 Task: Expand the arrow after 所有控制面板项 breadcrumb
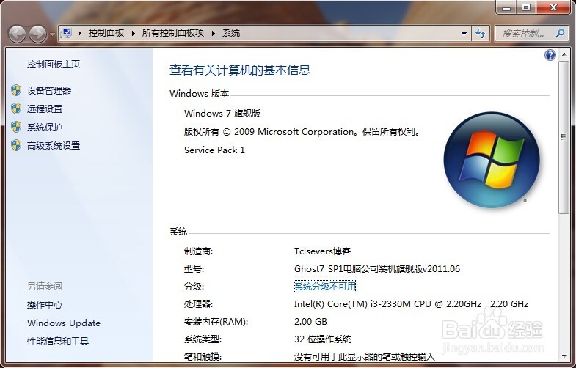click(x=213, y=34)
